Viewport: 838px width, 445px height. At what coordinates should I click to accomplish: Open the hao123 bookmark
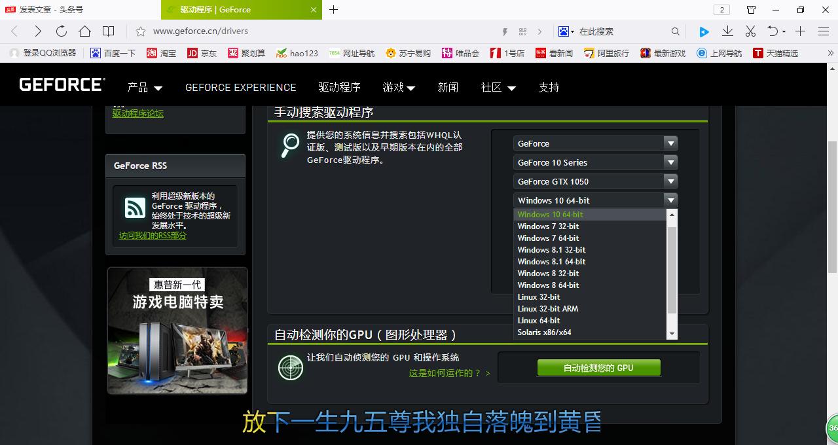coord(297,53)
